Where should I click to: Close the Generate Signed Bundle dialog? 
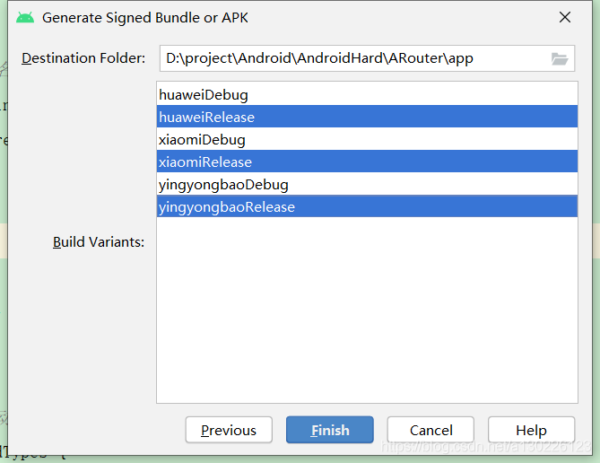(565, 17)
